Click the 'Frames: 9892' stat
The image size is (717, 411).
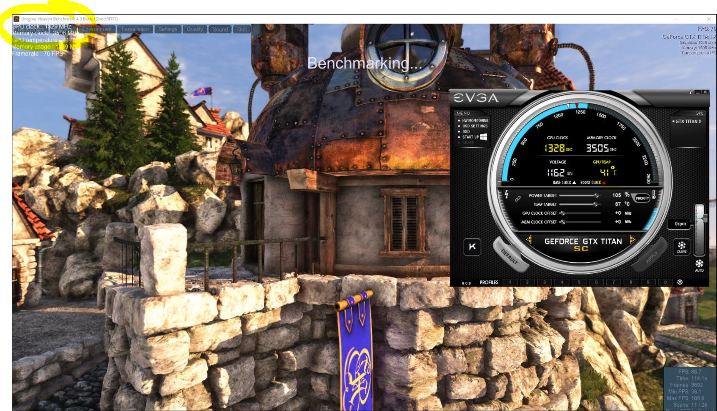click(686, 385)
